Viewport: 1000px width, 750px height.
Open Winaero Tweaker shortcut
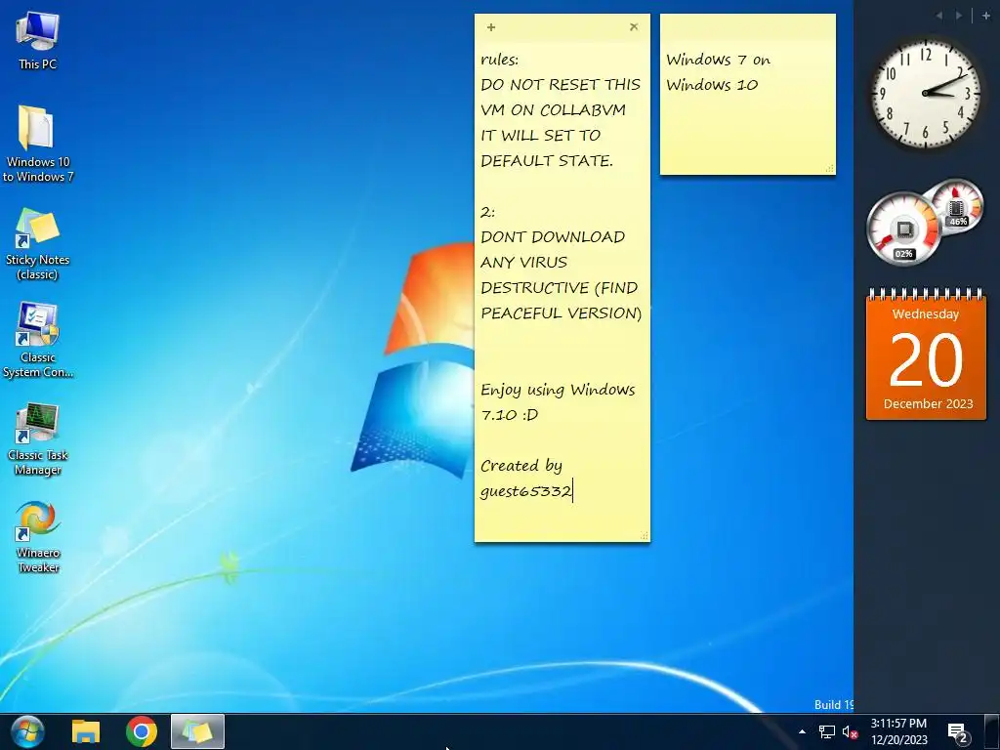coord(37,537)
